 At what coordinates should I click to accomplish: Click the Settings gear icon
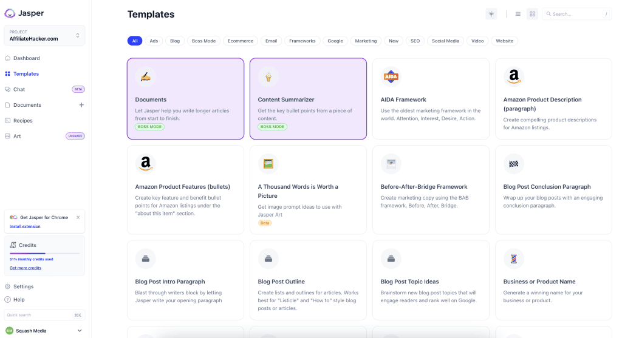pyautogui.click(x=7, y=286)
